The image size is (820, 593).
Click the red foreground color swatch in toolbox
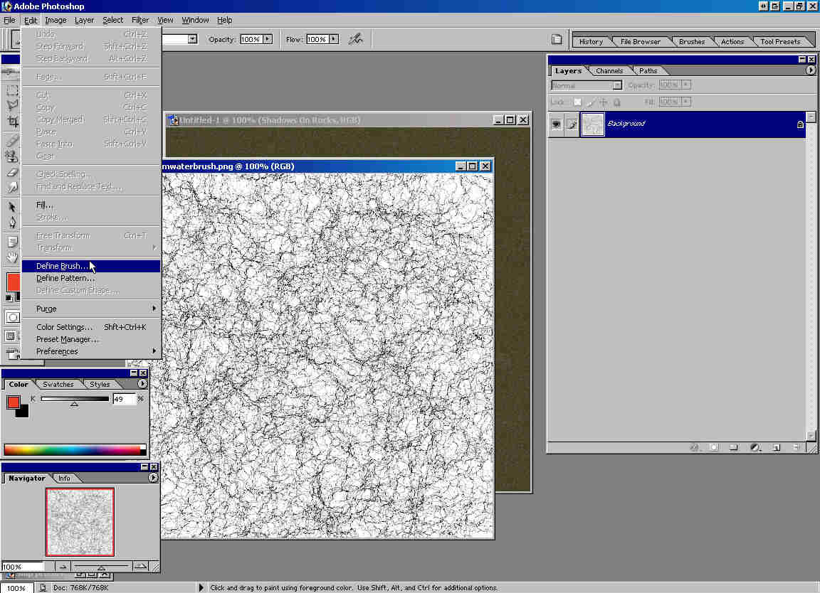click(12, 281)
